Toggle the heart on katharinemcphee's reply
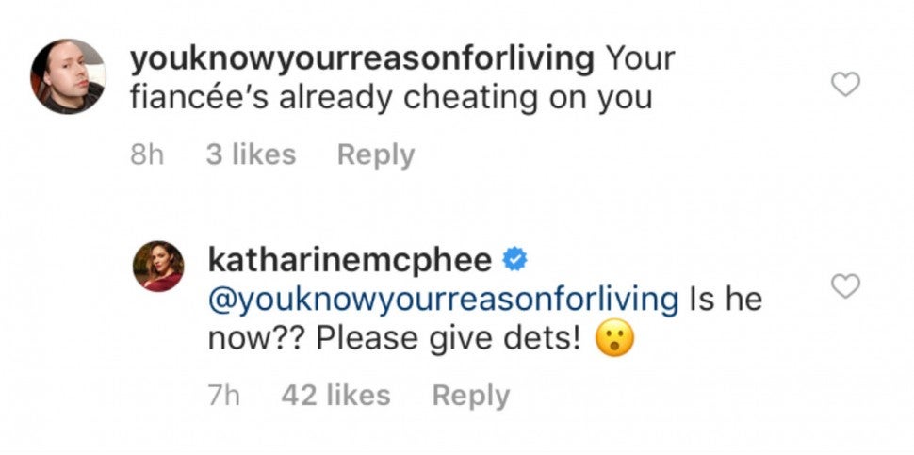The height and width of the screenshot is (455, 914). coord(847,285)
